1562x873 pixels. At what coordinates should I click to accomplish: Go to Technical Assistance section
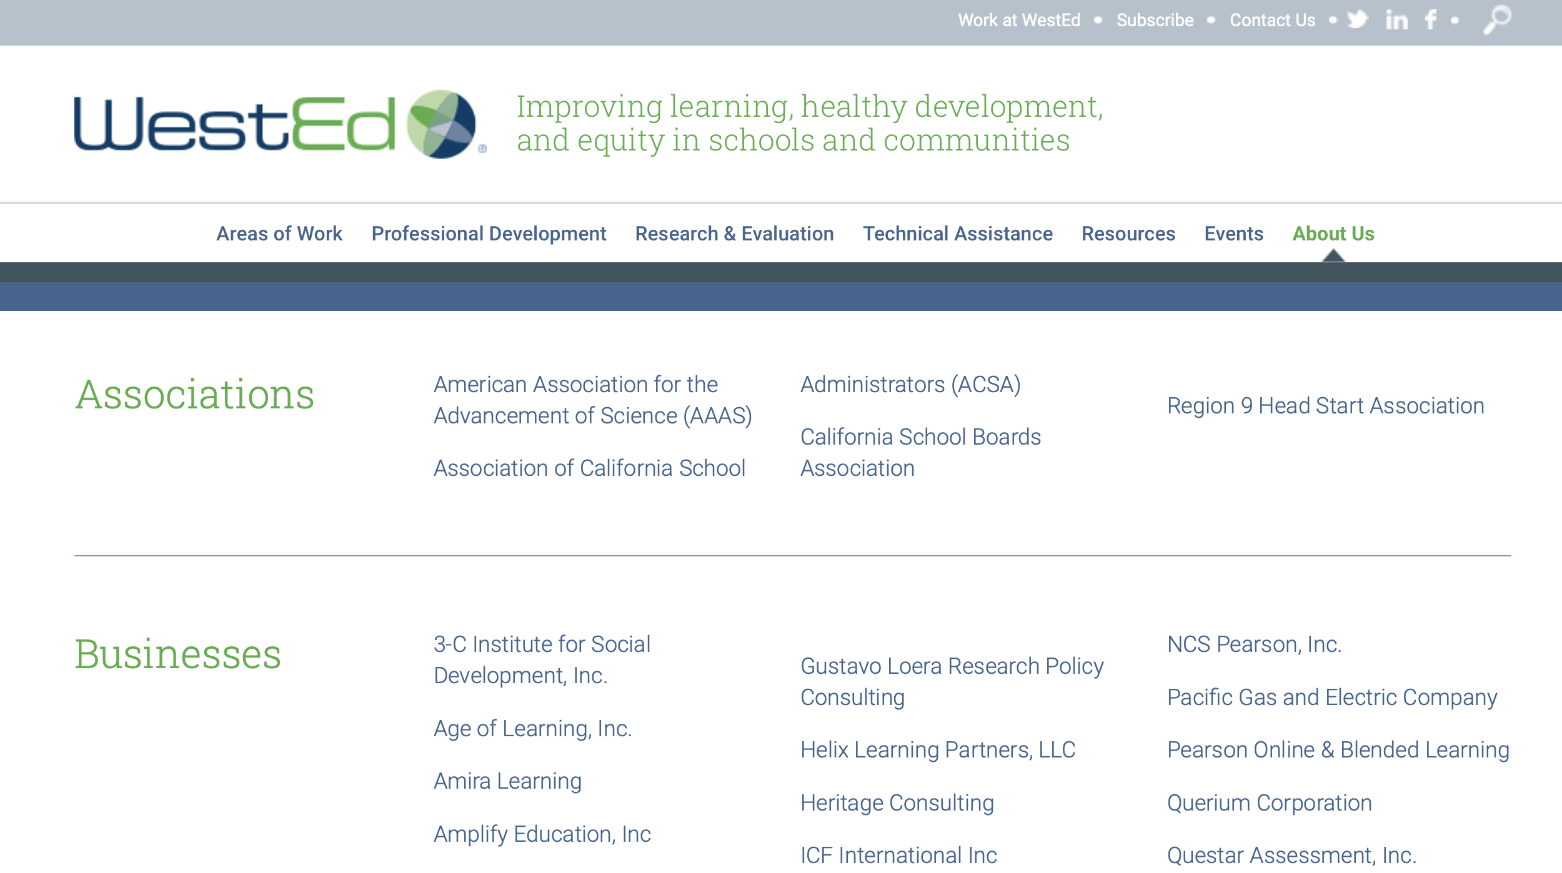(957, 234)
